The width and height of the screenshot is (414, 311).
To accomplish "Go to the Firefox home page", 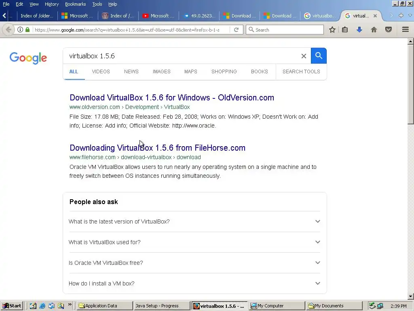I will point(374,30).
